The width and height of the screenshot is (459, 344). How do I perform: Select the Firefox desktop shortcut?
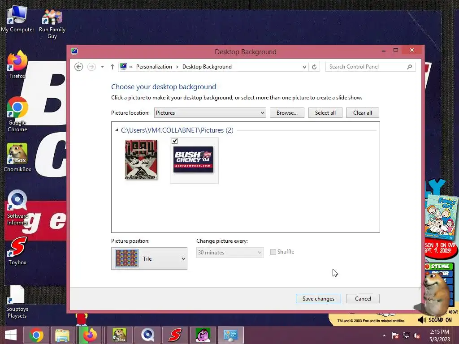pos(17,64)
